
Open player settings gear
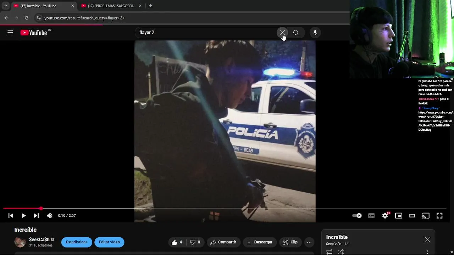385,215
